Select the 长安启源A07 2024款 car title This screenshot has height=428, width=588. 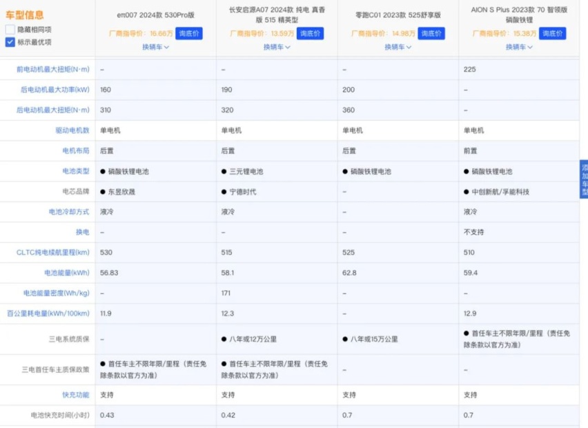pyautogui.click(x=277, y=14)
